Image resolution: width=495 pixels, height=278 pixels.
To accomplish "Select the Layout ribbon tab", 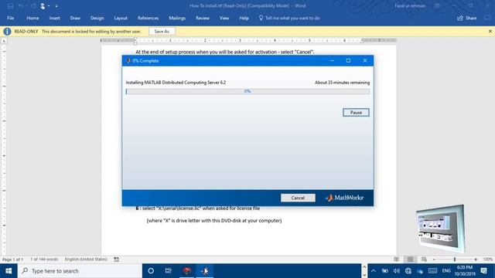I will pos(121,18).
